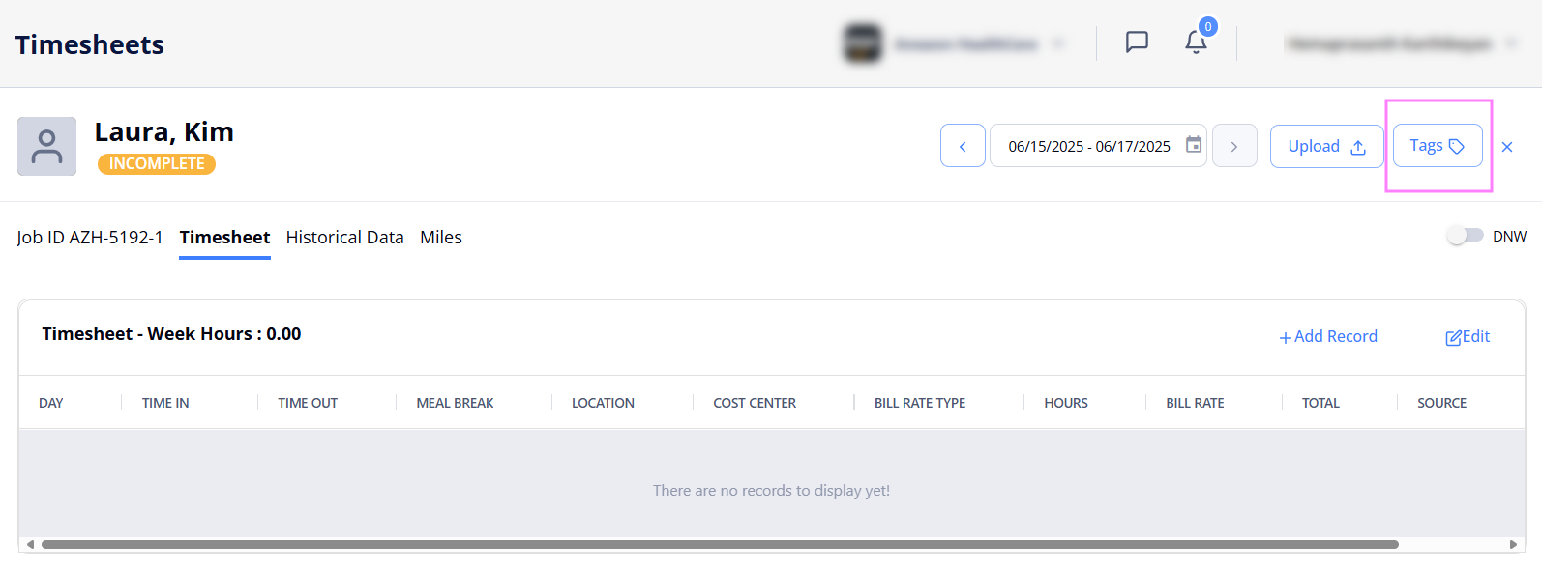Click Laura, Kim's profile avatar
Image resolution: width=1542 pixels, height=569 pixels.
point(46,147)
